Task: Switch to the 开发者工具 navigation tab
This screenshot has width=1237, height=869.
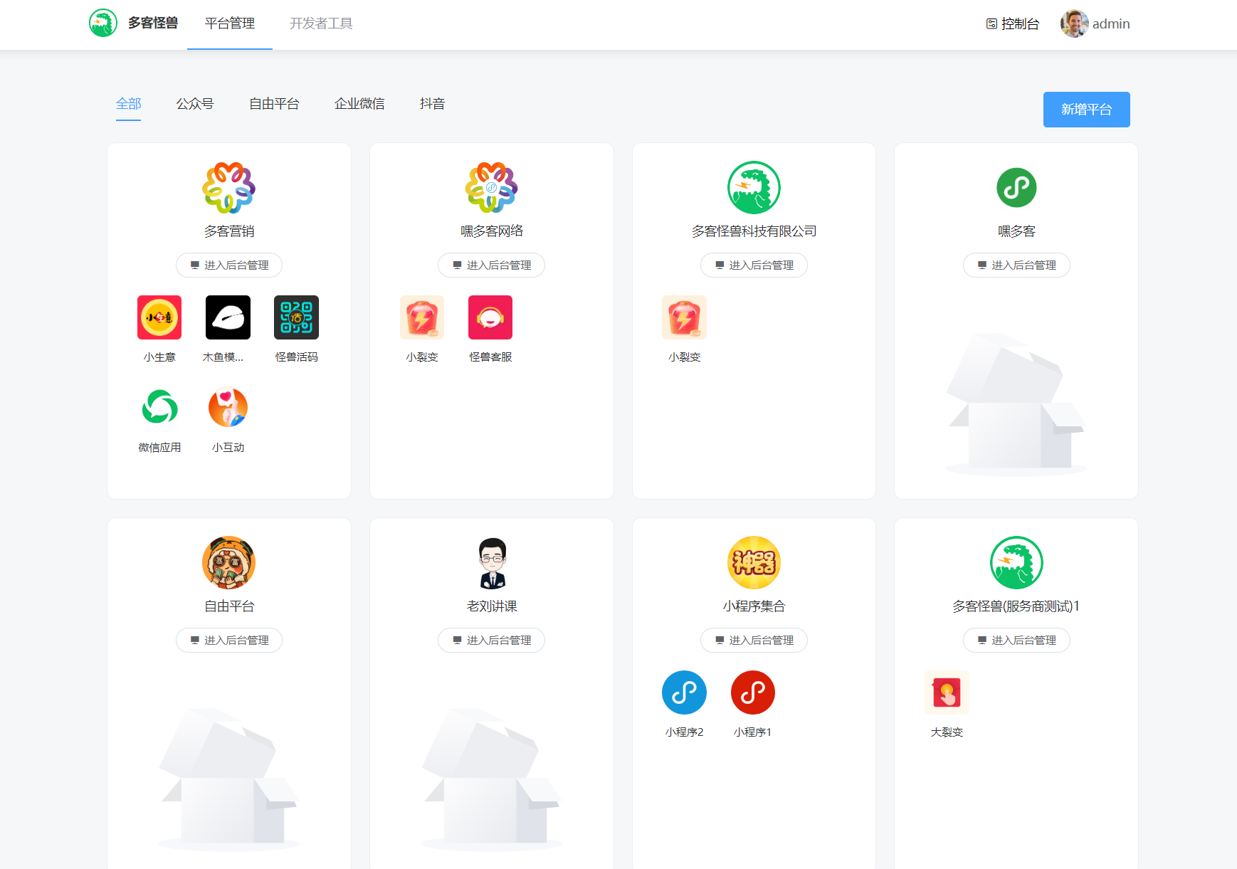Action: point(321,23)
